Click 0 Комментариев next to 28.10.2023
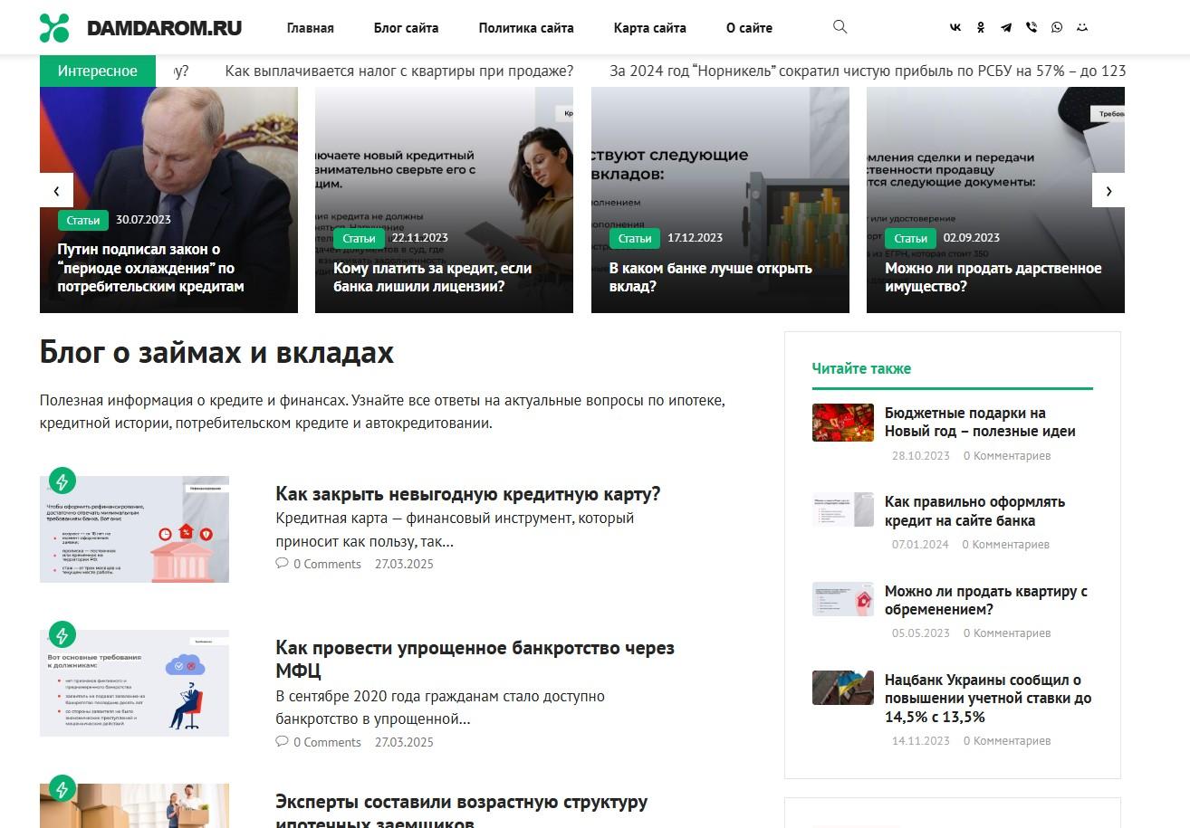This screenshot has height=828, width=1190. (1007, 455)
